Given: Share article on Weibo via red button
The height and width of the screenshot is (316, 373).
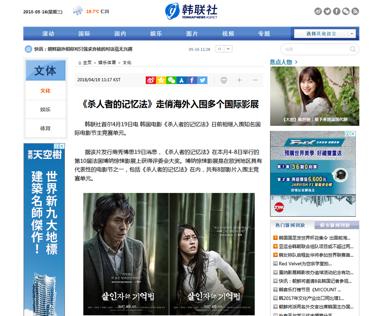Looking at the screenshot, I should coord(151,80).
